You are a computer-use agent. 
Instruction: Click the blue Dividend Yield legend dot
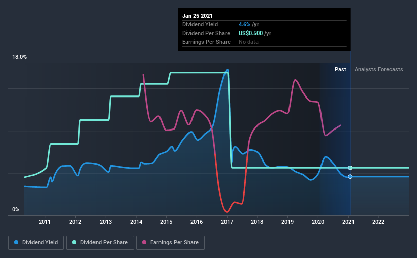tap(17, 243)
